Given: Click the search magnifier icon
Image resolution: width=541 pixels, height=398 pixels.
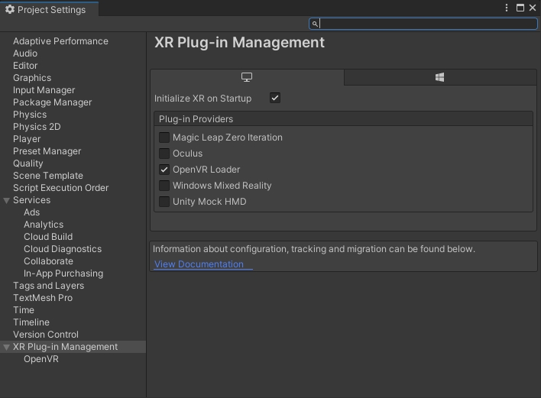Looking at the screenshot, I should click(315, 24).
